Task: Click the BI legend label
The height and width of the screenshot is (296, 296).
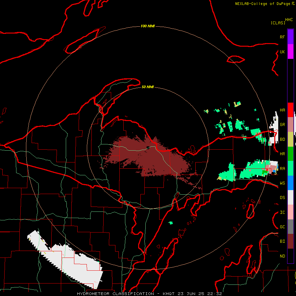Action: click(x=282, y=241)
